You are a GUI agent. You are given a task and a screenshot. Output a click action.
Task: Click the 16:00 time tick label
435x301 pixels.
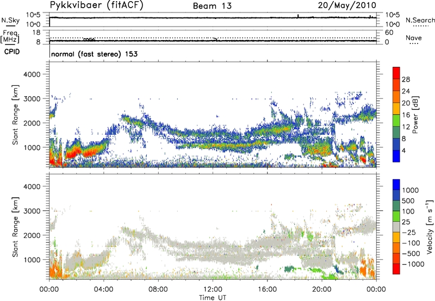(x=267, y=290)
